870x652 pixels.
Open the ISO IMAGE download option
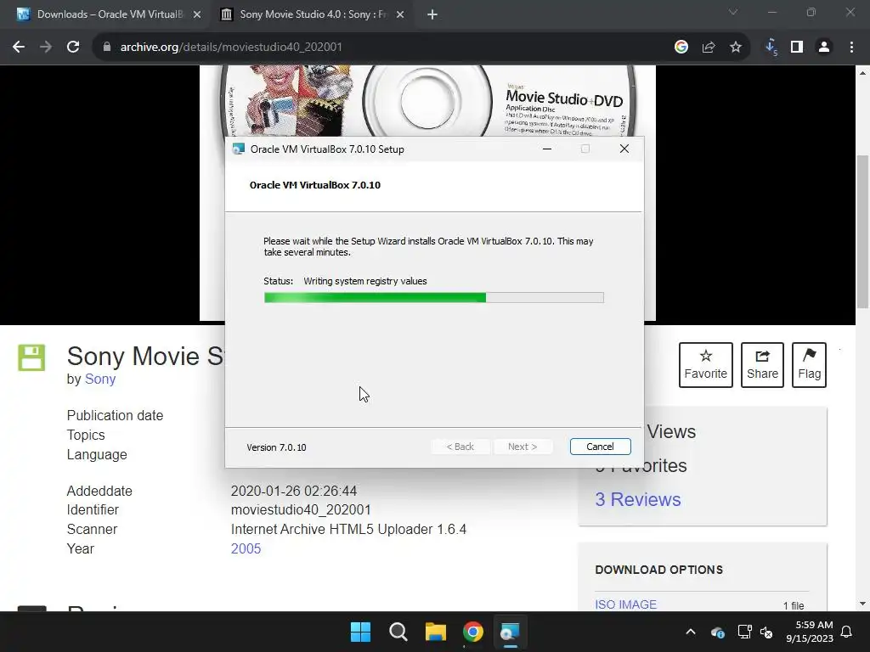pyautogui.click(x=626, y=604)
